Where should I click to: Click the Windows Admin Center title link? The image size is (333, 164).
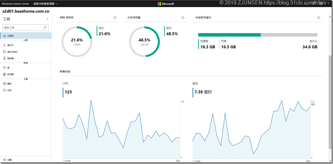[x=16, y=4]
